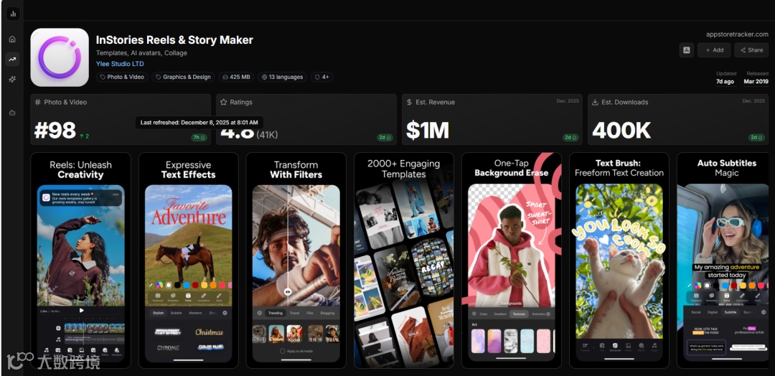Open the trending arrow sidebar icon
Screen dimensions: 775x376
pos(12,60)
